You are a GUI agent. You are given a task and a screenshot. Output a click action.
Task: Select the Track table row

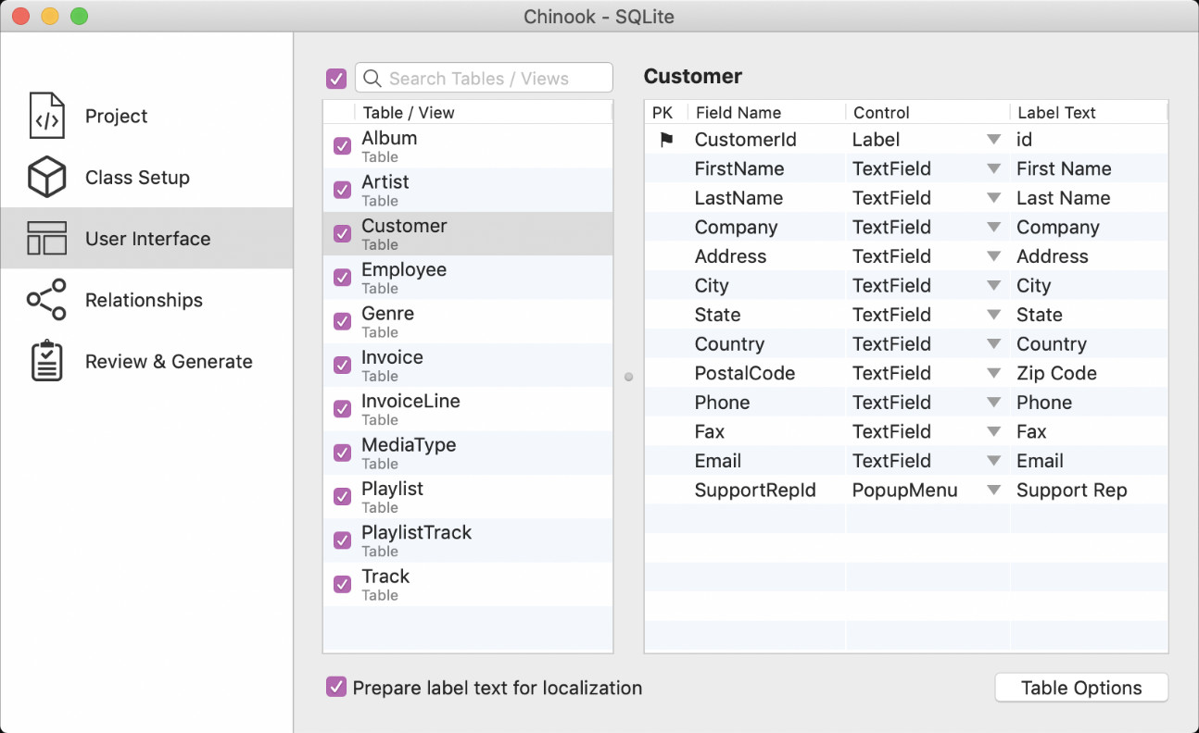[x=468, y=584]
